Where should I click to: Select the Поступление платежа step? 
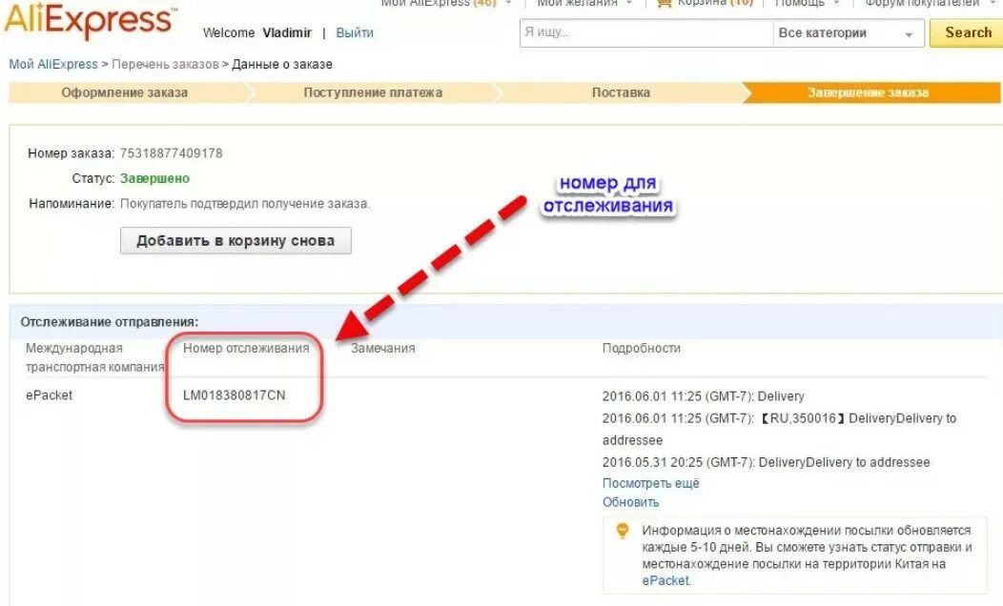click(x=373, y=92)
